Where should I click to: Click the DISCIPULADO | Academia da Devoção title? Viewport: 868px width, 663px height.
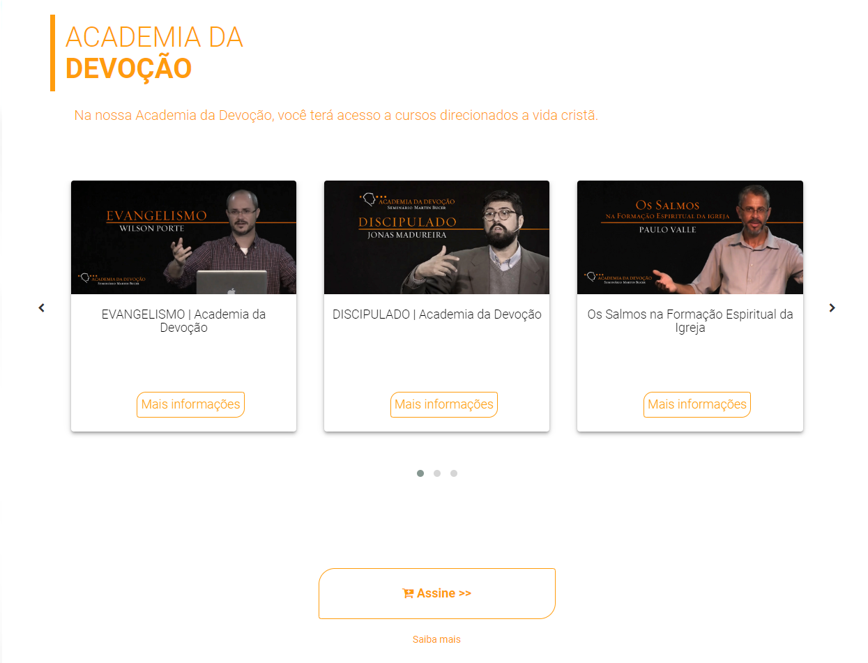[437, 314]
